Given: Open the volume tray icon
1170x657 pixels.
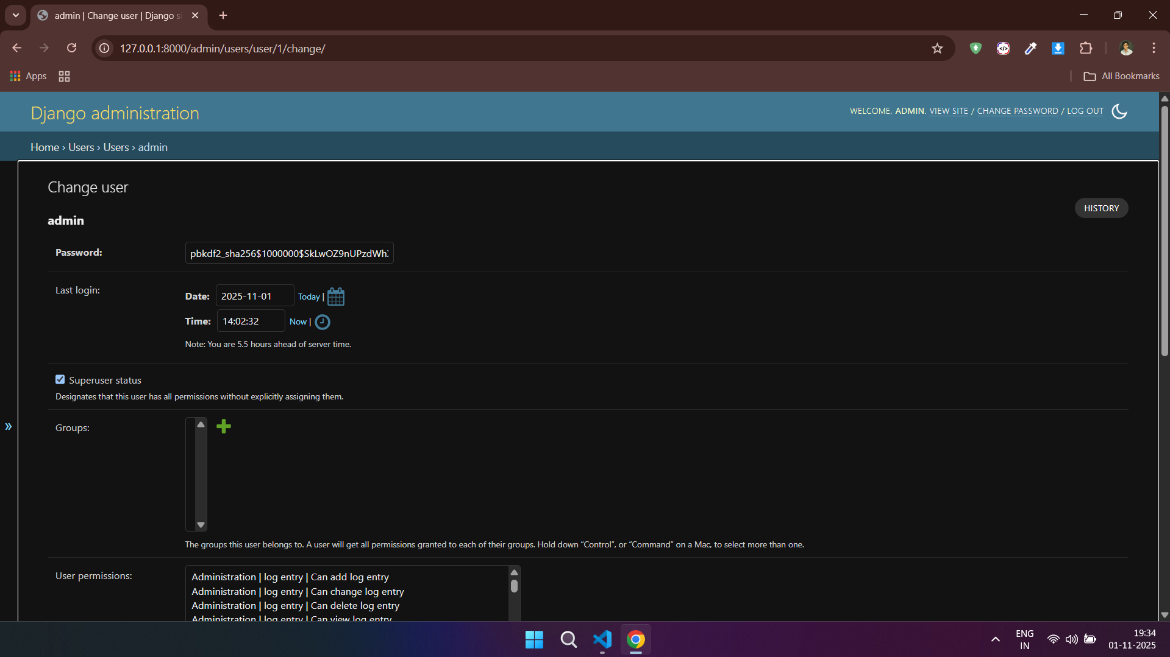Looking at the screenshot, I should (1071, 639).
